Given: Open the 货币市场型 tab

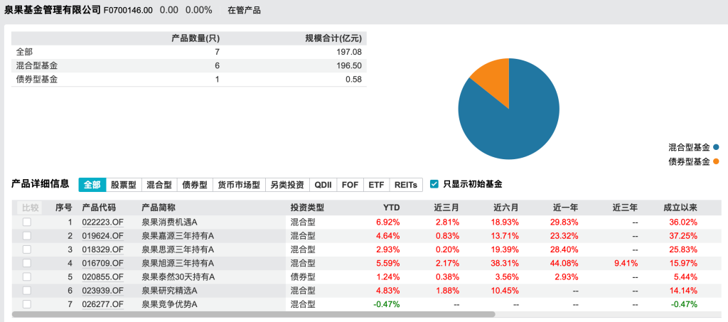Looking at the screenshot, I should [x=239, y=185].
